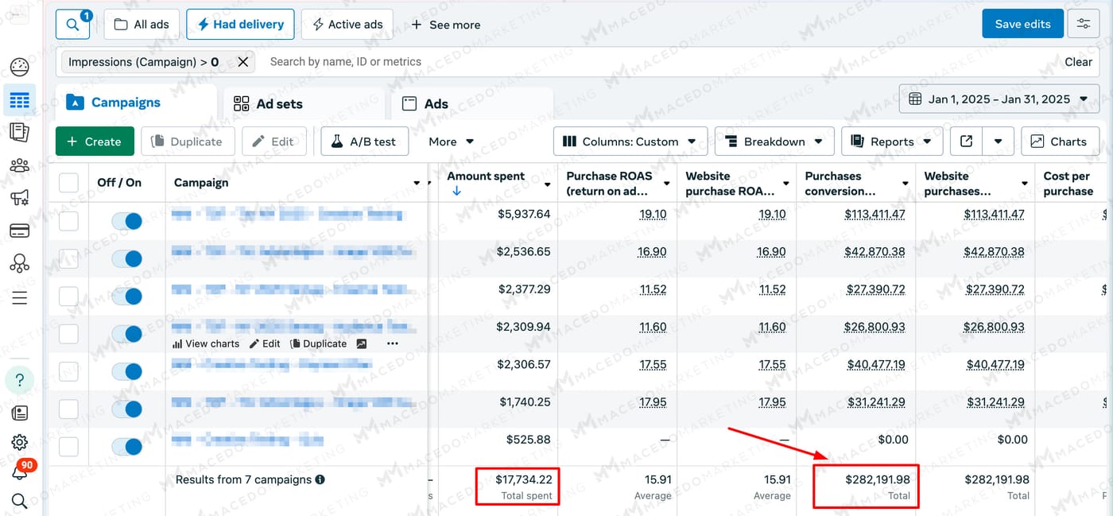1113x516 pixels.
Task: Remove the Impressions (Campaign) > 0 filter
Action: click(x=242, y=61)
